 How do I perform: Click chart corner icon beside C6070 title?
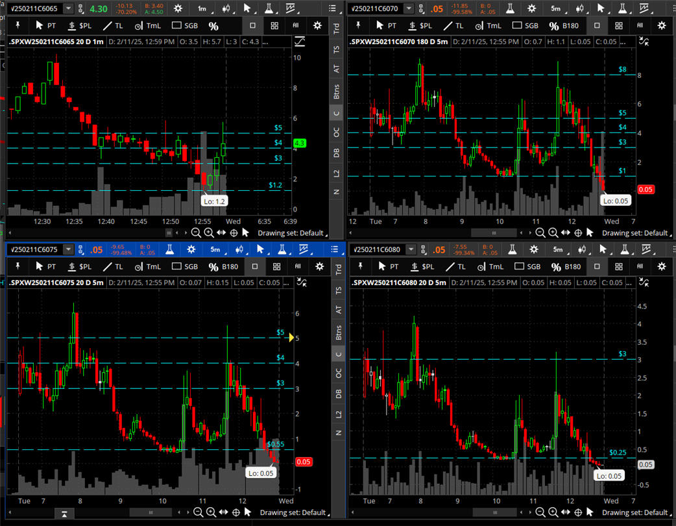coord(644,42)
